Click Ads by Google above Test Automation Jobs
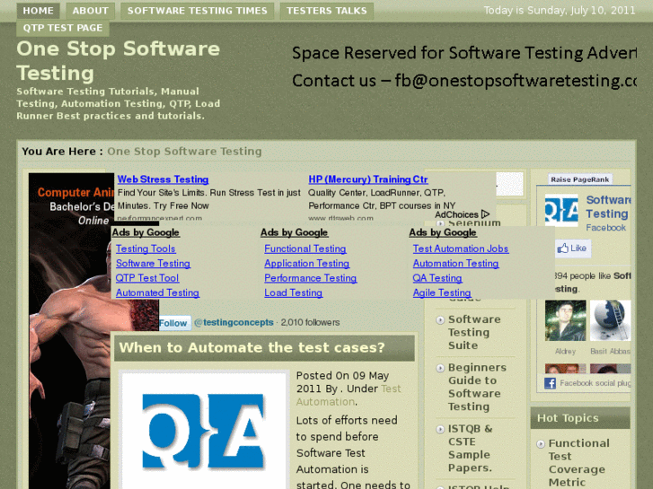653x489 pixels. click(x=443, y=232)
